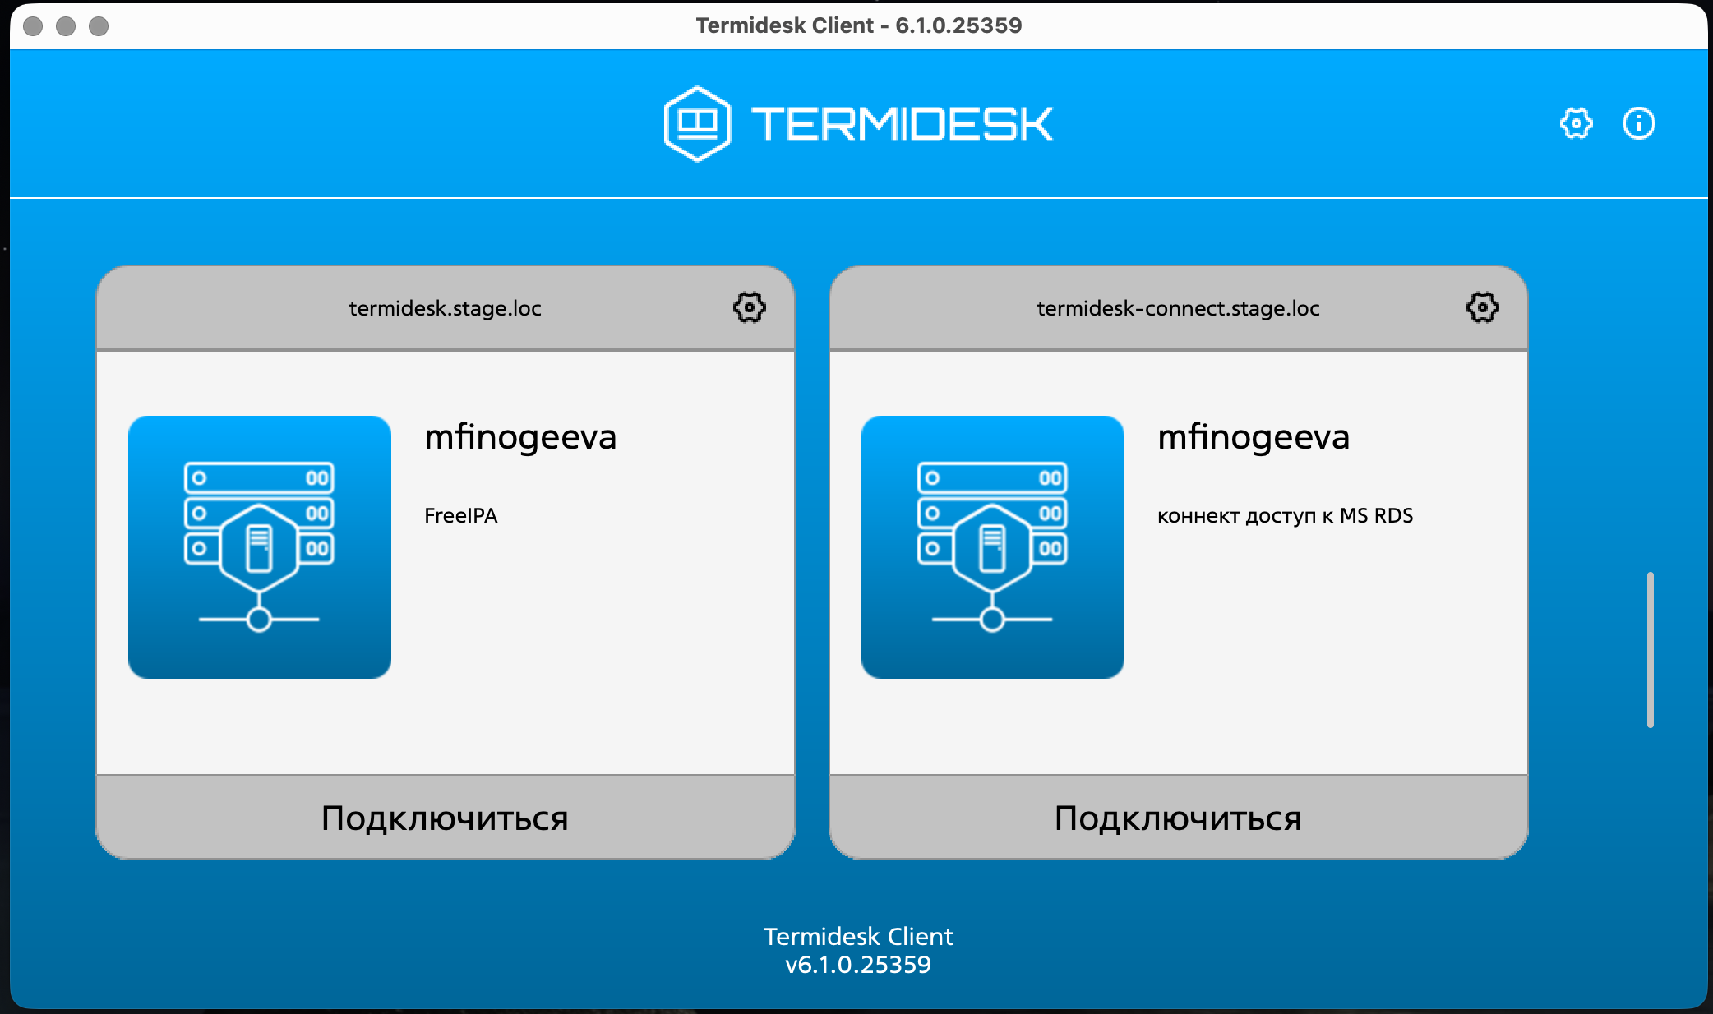Screen dimensions: 1713x1014
Task: Click the FreeIPA description text
Action: point(460,516)
